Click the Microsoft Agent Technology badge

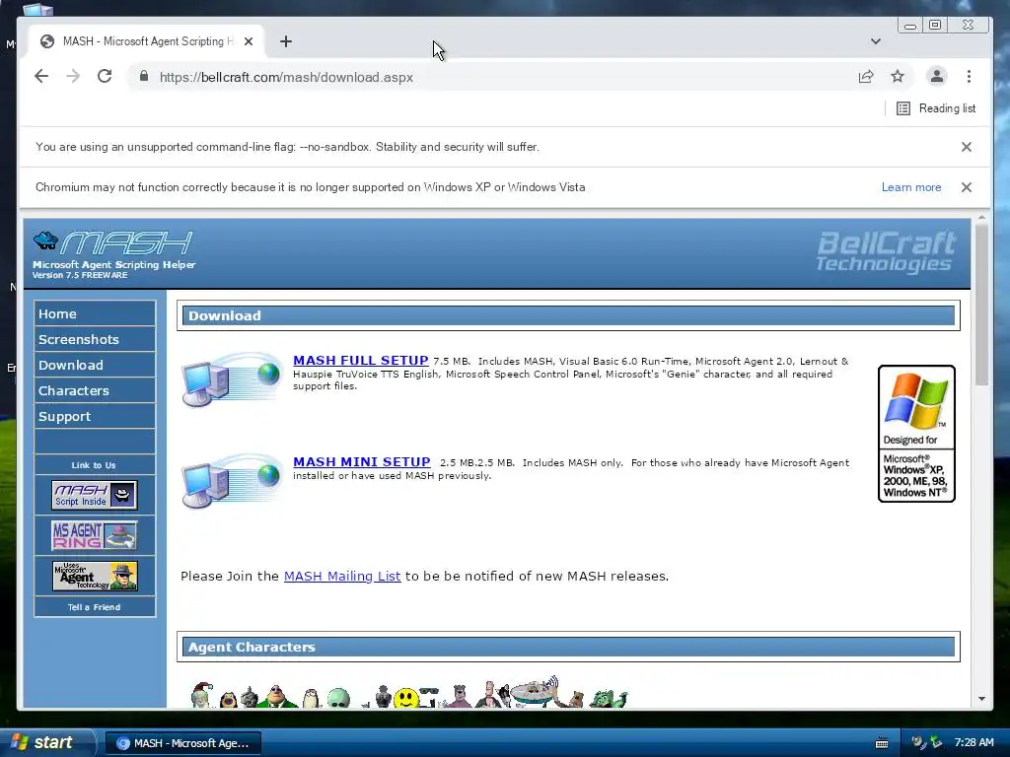pyautogui.click(x=95, y=576)
